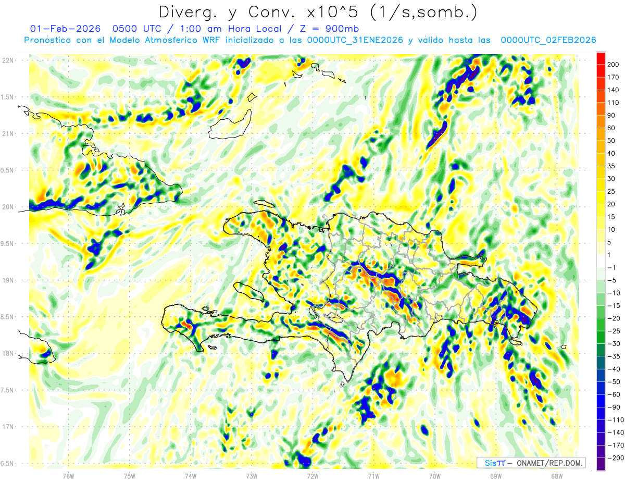Click the red top segment of the colorbar
This screenshot has width=625, height=483.
click(x=600, y=58)
